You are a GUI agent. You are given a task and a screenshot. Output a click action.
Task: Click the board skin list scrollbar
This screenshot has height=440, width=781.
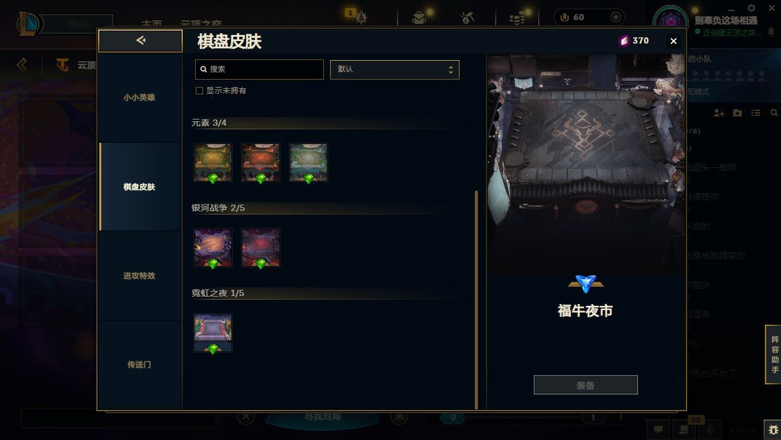tap(476, 299)
